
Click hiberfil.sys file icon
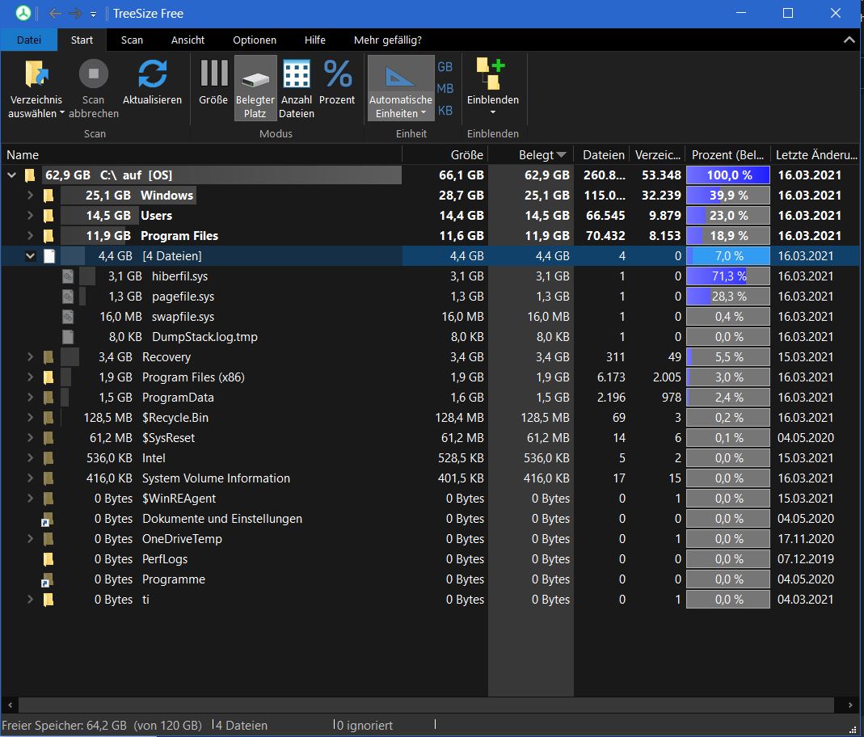pos(68,276)
